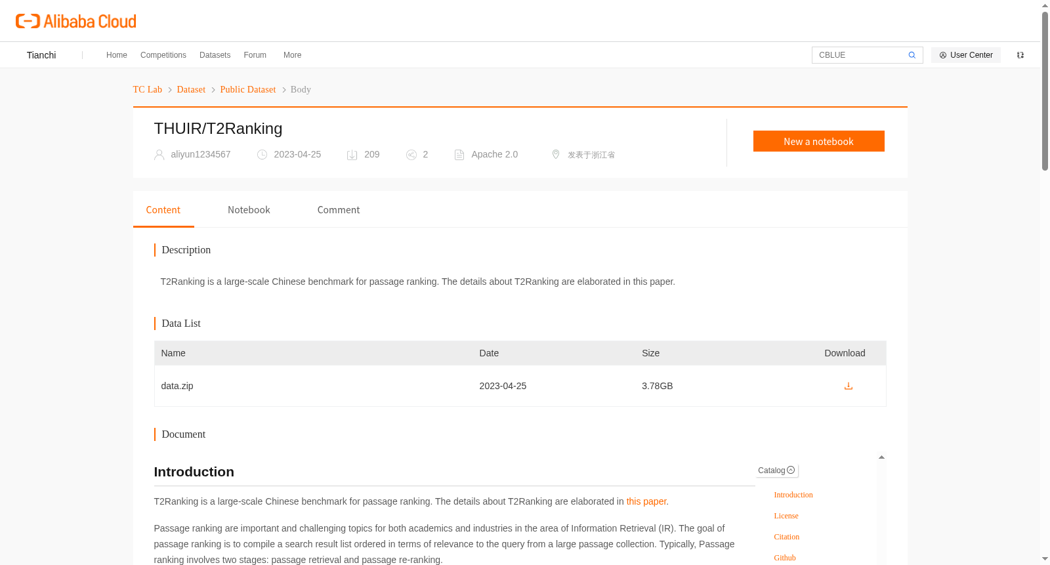Click the license document icon beside Apache 2.0

[x=459, y=155]
